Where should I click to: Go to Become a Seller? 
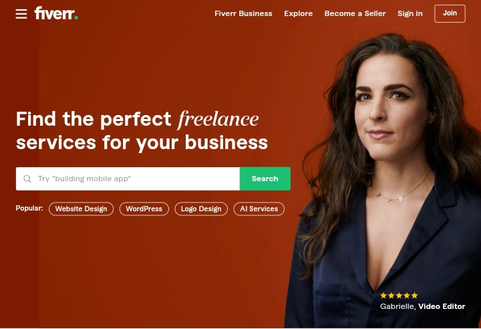[x=355, y=13]
